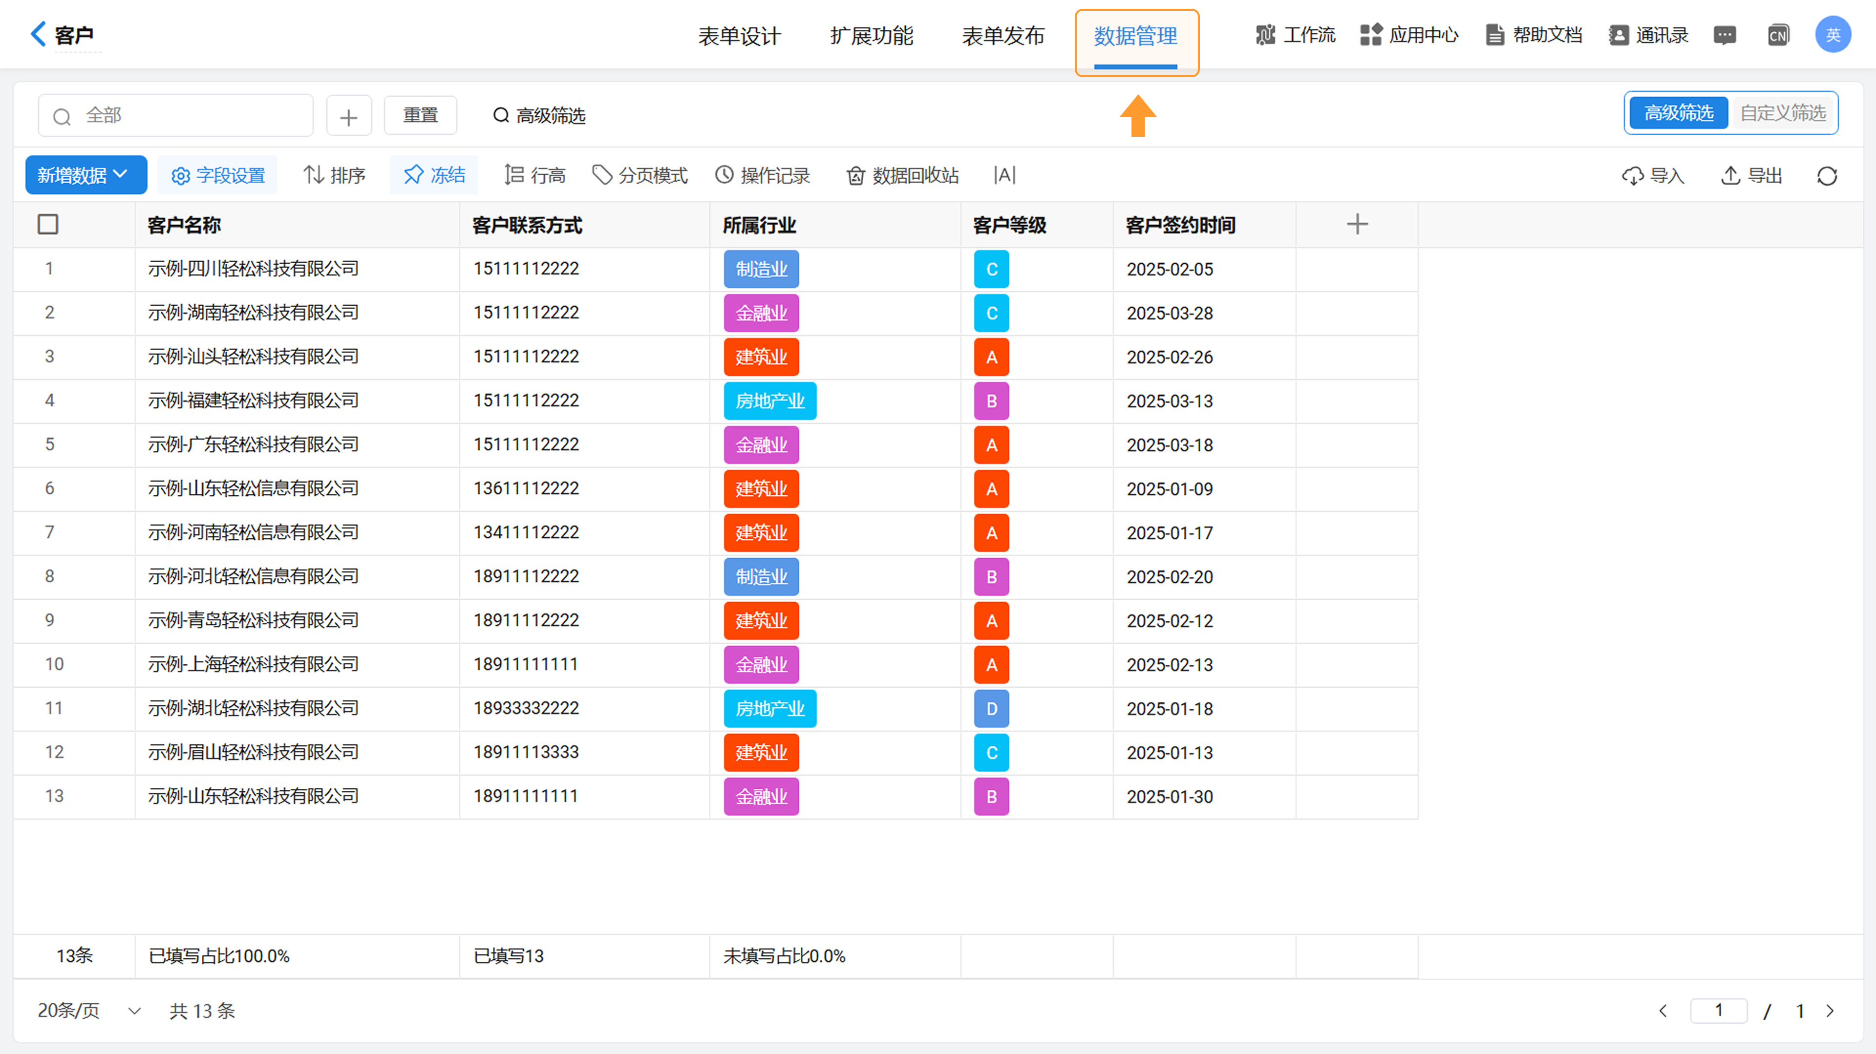The image size is (1876, 1054).
Task: Click the 所属行业 column header
Action: (759, 225)
